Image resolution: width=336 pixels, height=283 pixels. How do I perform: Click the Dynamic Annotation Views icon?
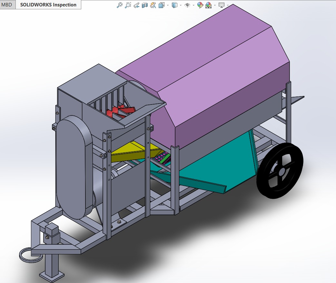152,5
